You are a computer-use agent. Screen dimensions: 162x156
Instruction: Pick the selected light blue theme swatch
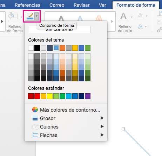pyautogui.click(x=56, y=48)
